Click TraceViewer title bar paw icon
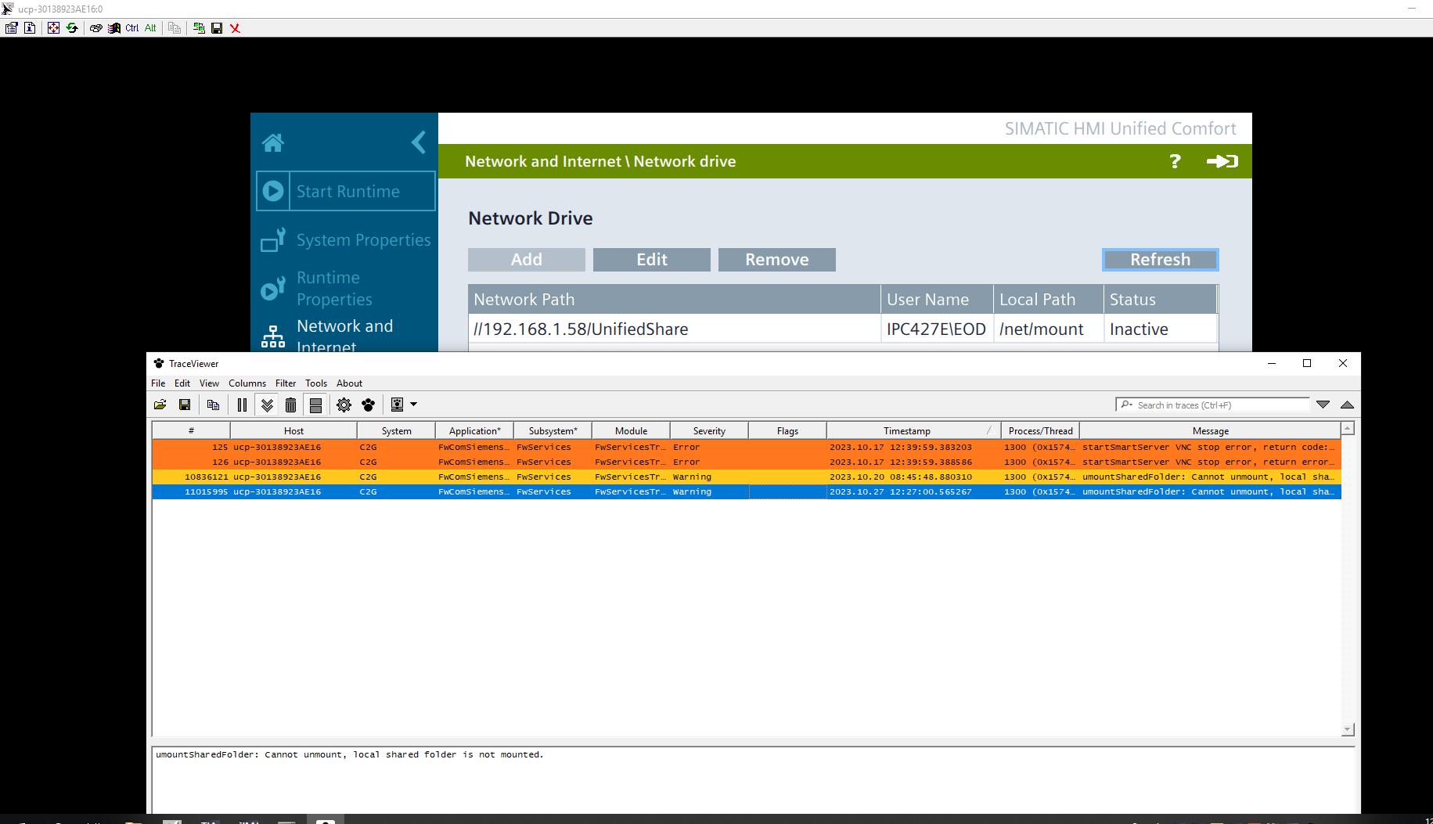 click(159, 364)
